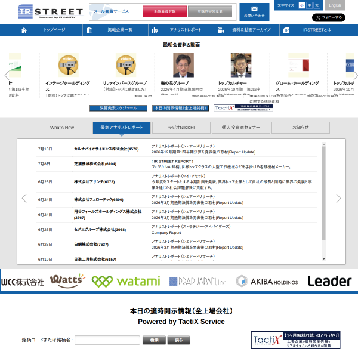
Task: Click the camera icon for 資料&動画アーカイブ
Action: tap(221, 30)
